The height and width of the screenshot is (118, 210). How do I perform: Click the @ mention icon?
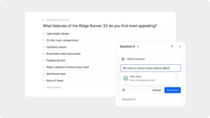pyautogui.click(x=123, y=90)
